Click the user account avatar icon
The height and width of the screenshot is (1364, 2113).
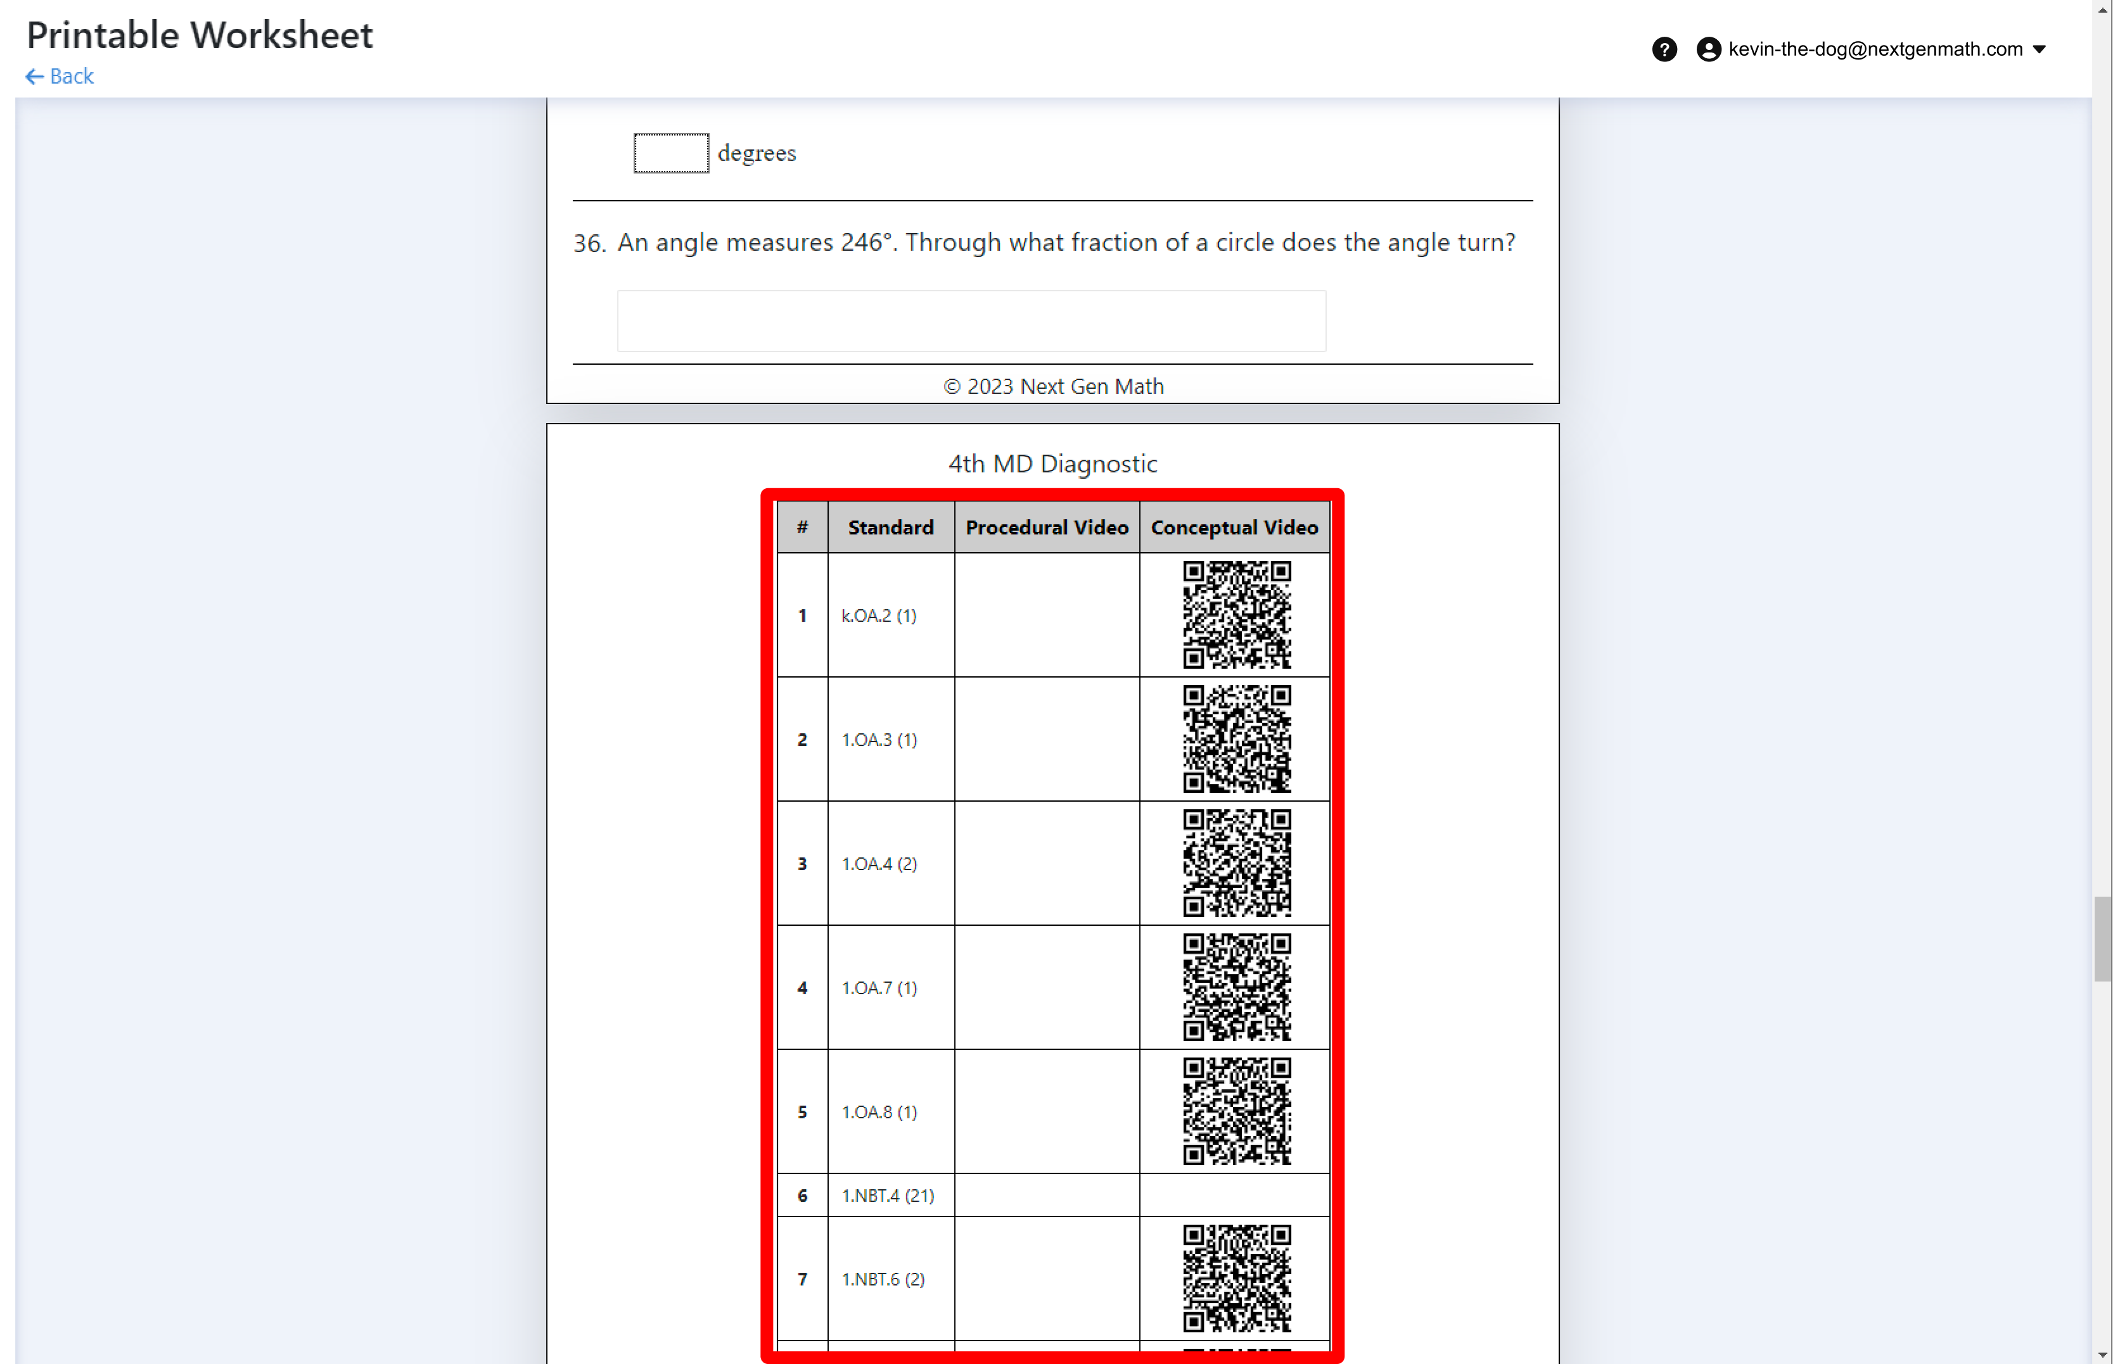(x=1708, y=49)
